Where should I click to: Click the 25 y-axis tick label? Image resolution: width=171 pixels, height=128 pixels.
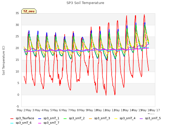pos(17,37)
